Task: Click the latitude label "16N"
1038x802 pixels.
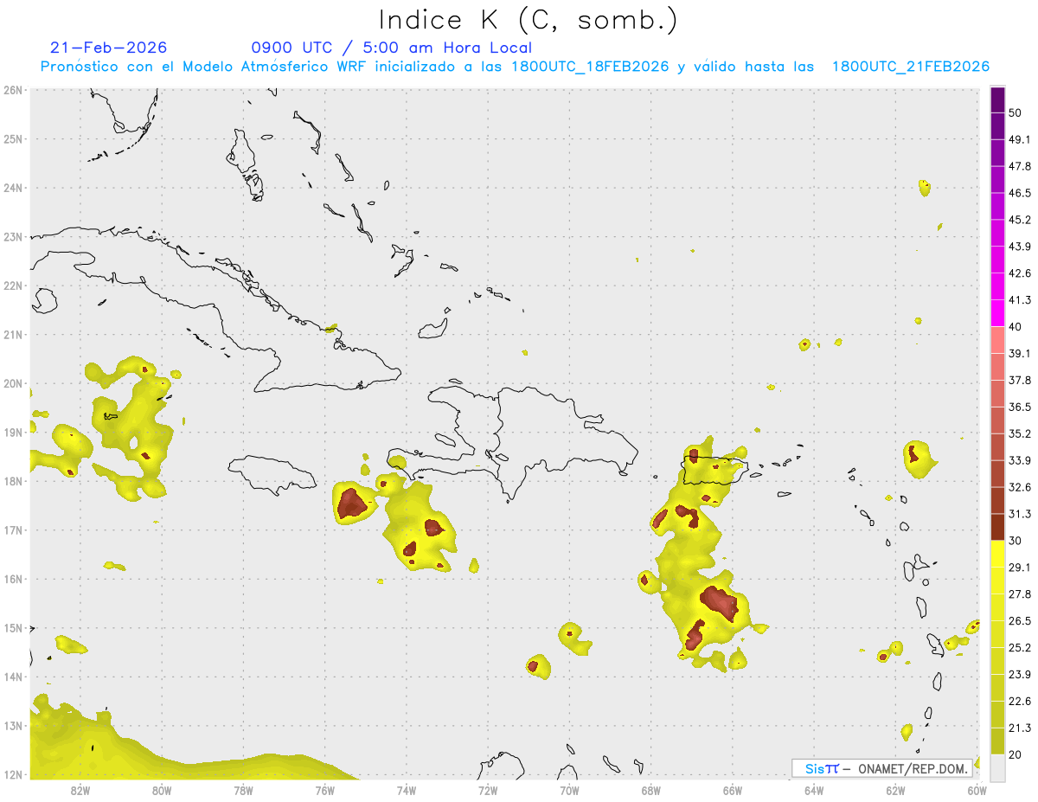Action: pos(12,579)
